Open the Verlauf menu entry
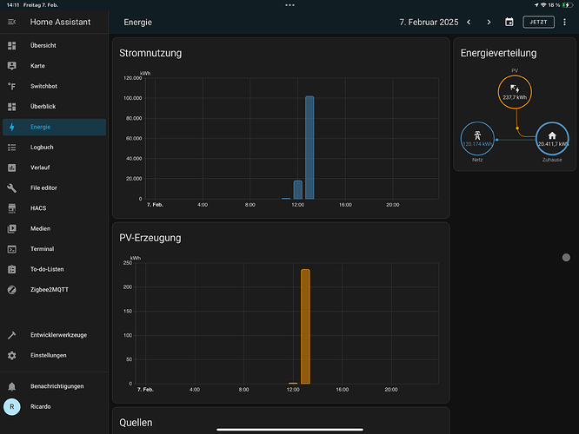The height and width of the screenshot is (434, 579). tap(54, 168)
